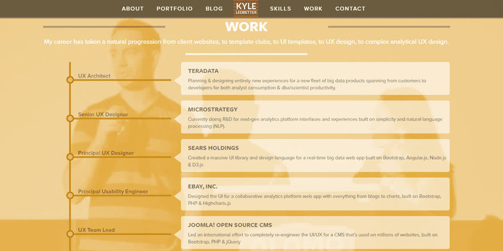
Task: Click the Senior UX Designer timeline node
Action: [x=70, y=119]
